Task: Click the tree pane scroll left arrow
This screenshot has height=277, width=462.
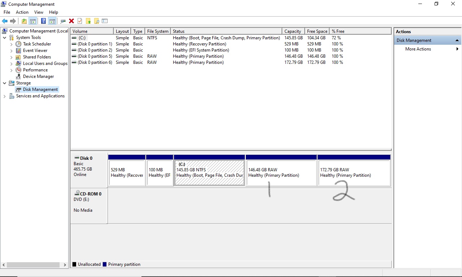Action: (x=4, y=265)
